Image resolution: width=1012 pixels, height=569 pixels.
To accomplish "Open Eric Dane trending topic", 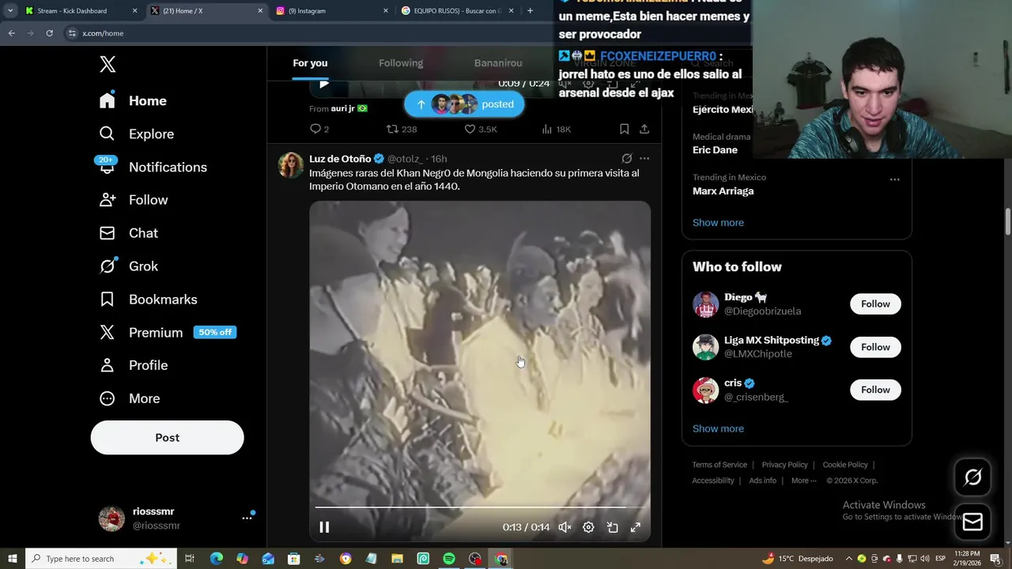I will coord(715,150).
